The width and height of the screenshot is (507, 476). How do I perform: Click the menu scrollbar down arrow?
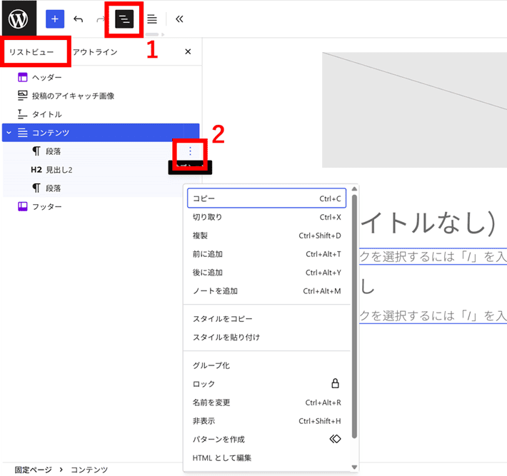[354, 467]
